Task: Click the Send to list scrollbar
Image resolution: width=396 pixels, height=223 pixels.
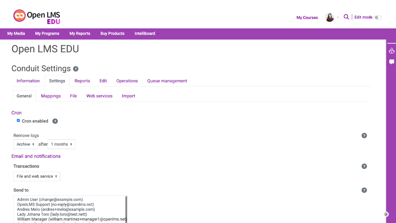Action: [126, 209]
